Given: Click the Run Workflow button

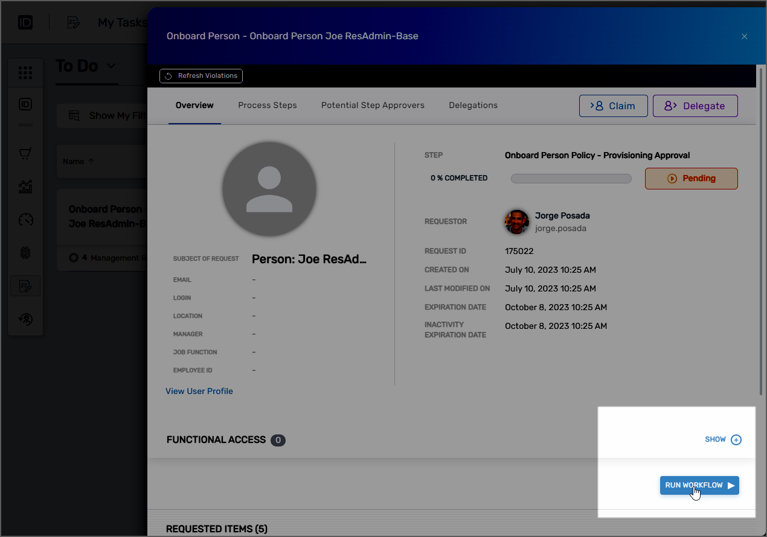Looking at the screenshot, I should [699, 485].
